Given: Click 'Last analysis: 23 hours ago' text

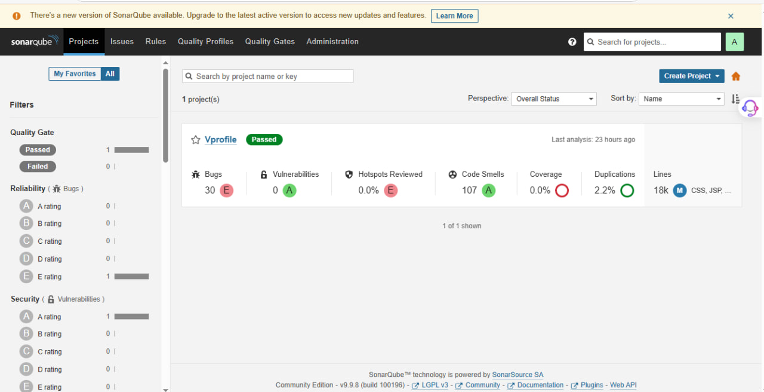Looking at the screenshot, I should (593, 140).
